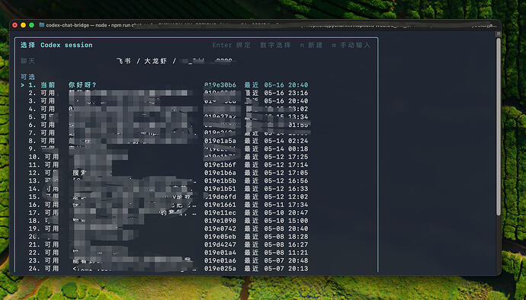
Task: Click the "选择 Codex session" heading
Action: 56,45
